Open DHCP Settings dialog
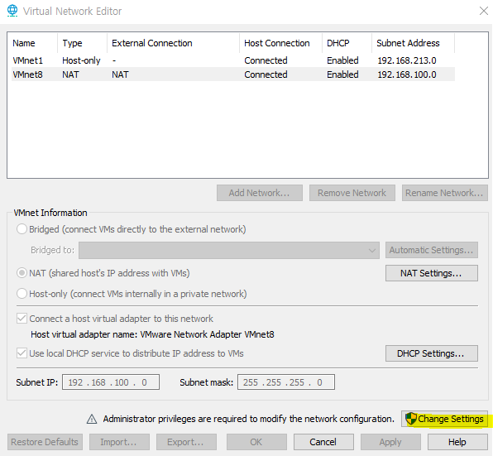Screen dimensions: 493x456 pos(432,353)
